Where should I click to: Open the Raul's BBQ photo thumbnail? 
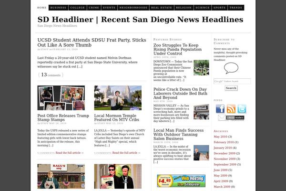pyautogui.click(x=61, y=176)
